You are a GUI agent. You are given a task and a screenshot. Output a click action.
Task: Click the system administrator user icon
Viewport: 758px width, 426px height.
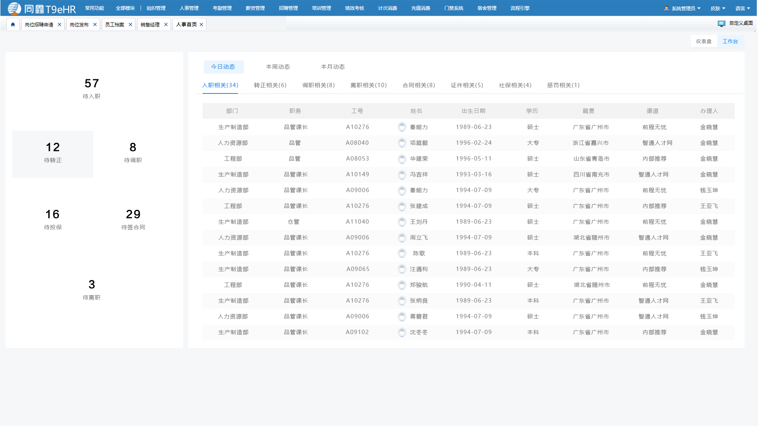(x=666, y=8)
